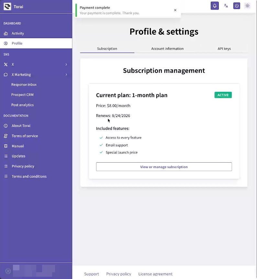
Task: Open the language translation switcher
Action: click(x=226, y=6)
